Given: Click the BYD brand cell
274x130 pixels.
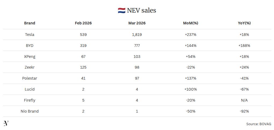Looking at the screenshot, I should 30,46.
